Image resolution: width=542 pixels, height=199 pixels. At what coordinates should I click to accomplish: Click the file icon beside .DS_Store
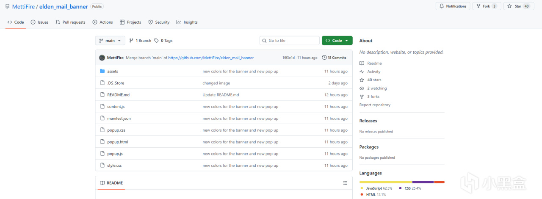(102, 83)
